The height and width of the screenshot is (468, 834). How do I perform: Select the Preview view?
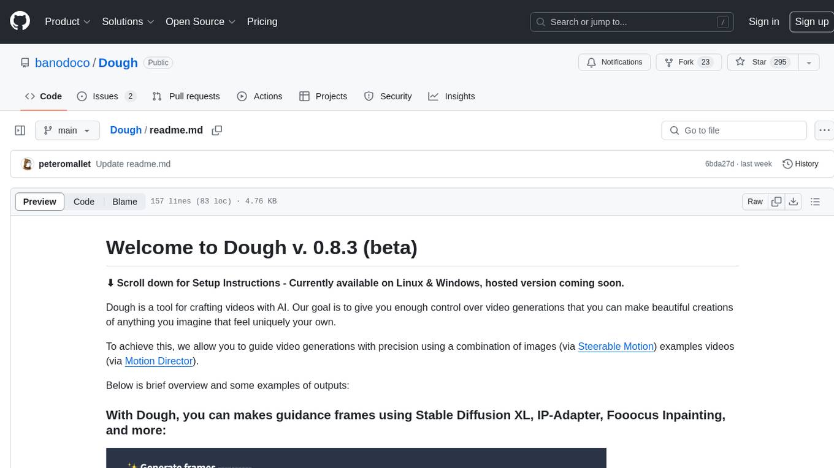pos(40,202)
